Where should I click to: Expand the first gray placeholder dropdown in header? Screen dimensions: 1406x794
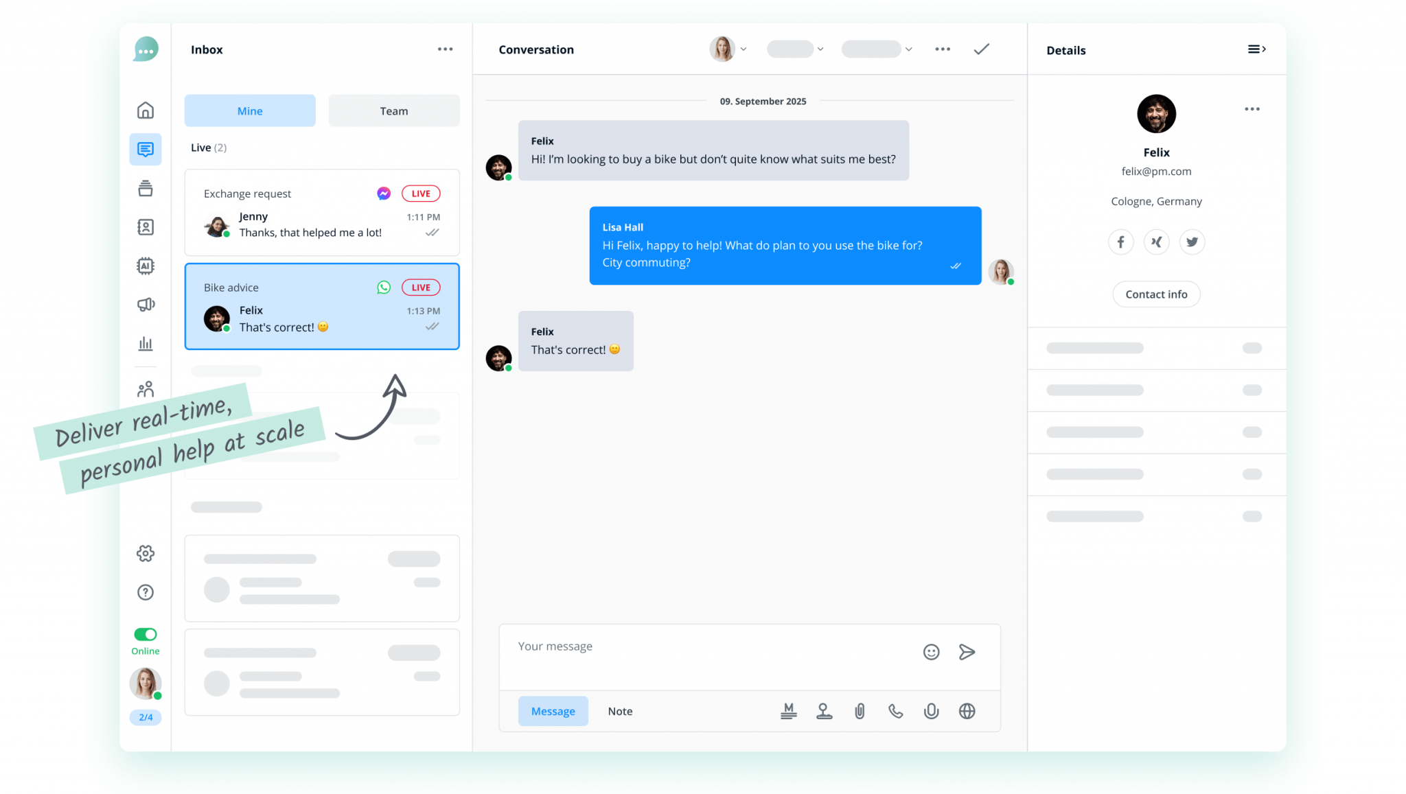[x=795, y=49]
